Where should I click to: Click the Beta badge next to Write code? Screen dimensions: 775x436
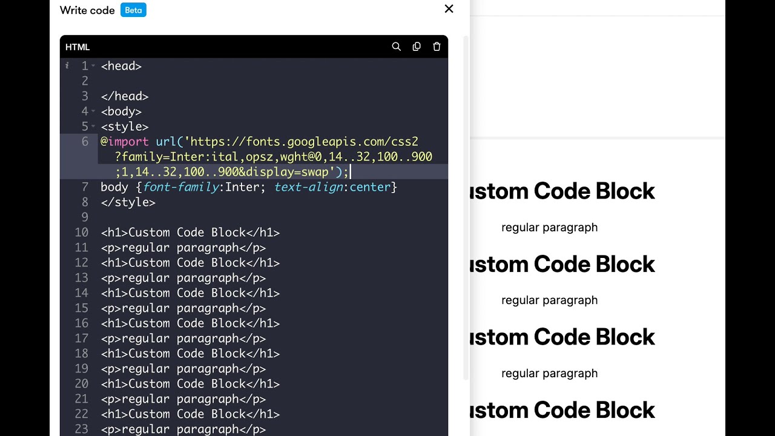[133, 10]
